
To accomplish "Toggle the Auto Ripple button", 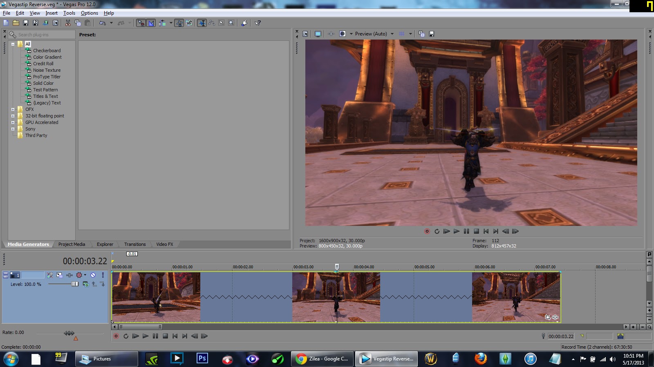I will click(162, 23).
